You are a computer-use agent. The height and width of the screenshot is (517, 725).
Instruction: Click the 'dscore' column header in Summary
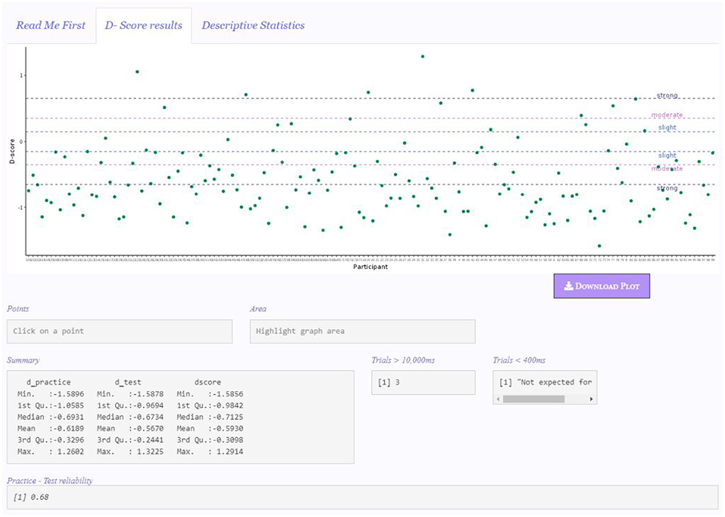[207, 383]
